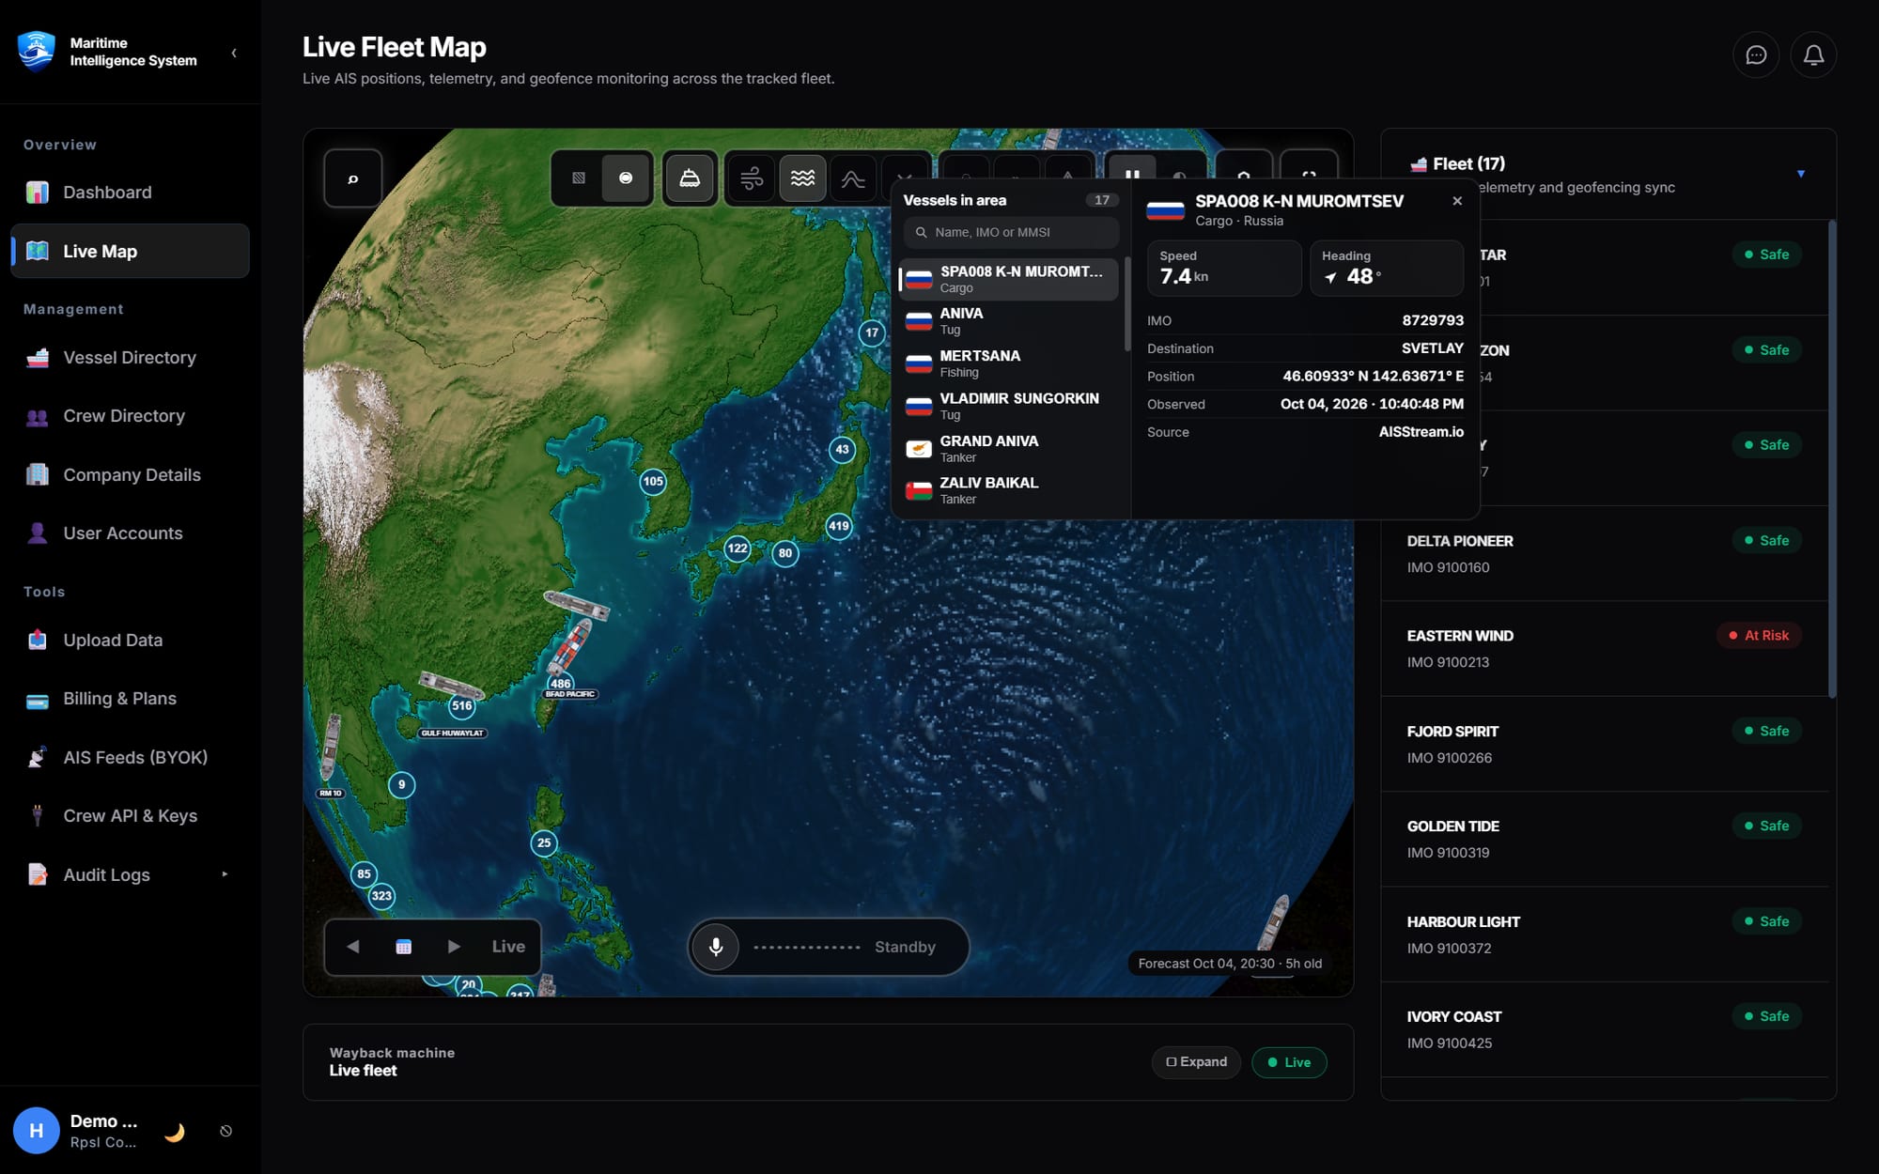Click the microphone voice command button

716,947
